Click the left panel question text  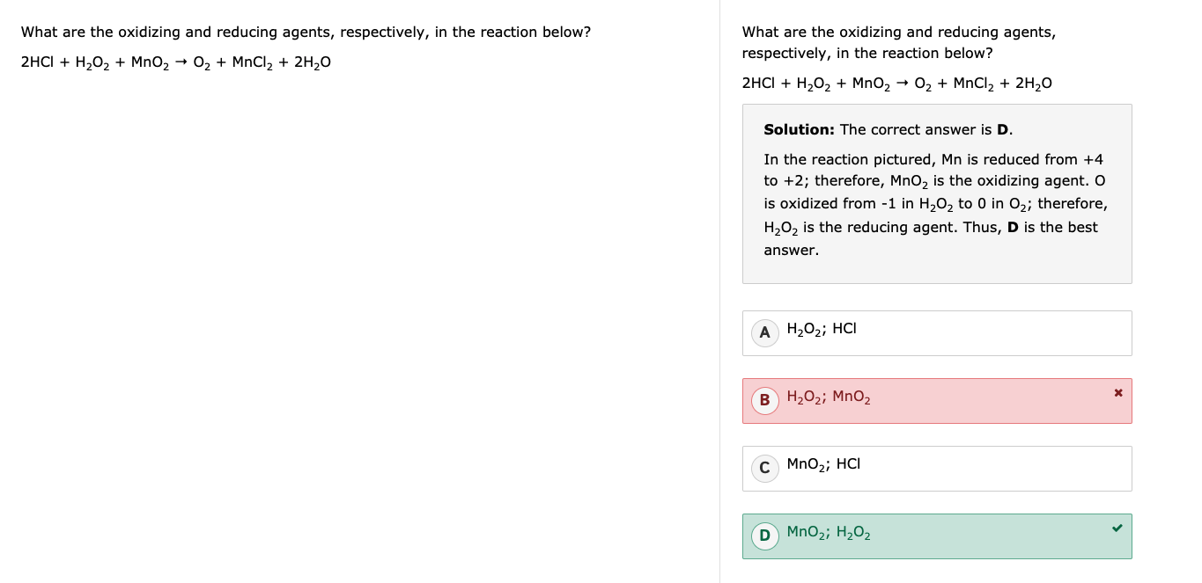306,32
